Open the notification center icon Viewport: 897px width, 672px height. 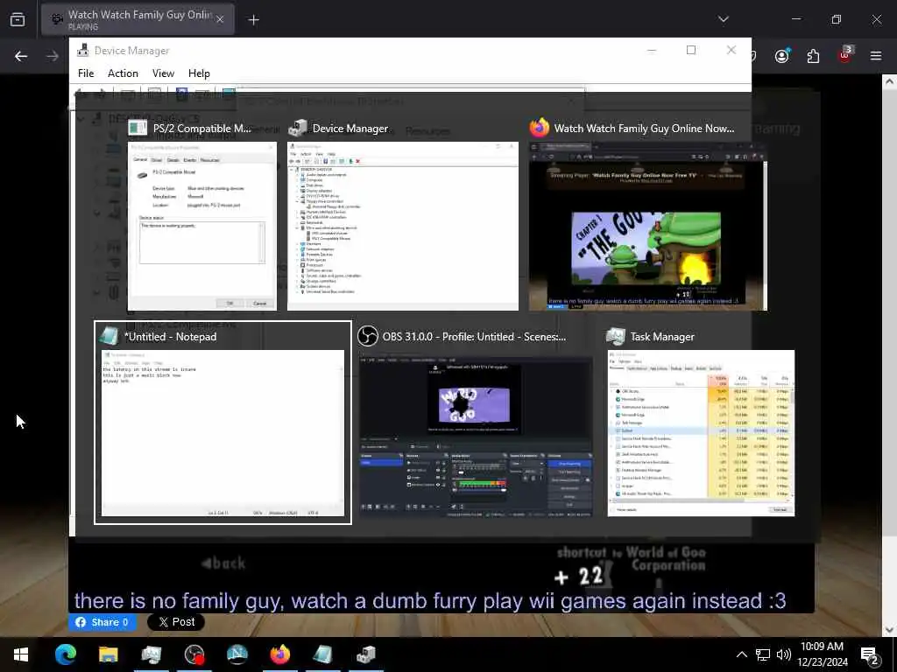click(870, 654)
